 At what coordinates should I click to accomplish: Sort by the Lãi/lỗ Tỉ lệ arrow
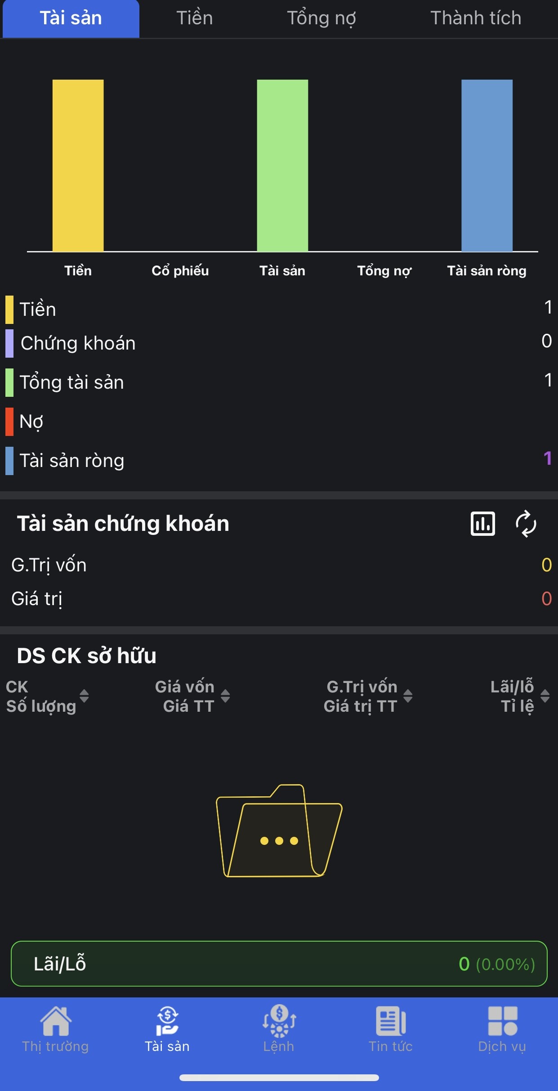pos(545,696)
